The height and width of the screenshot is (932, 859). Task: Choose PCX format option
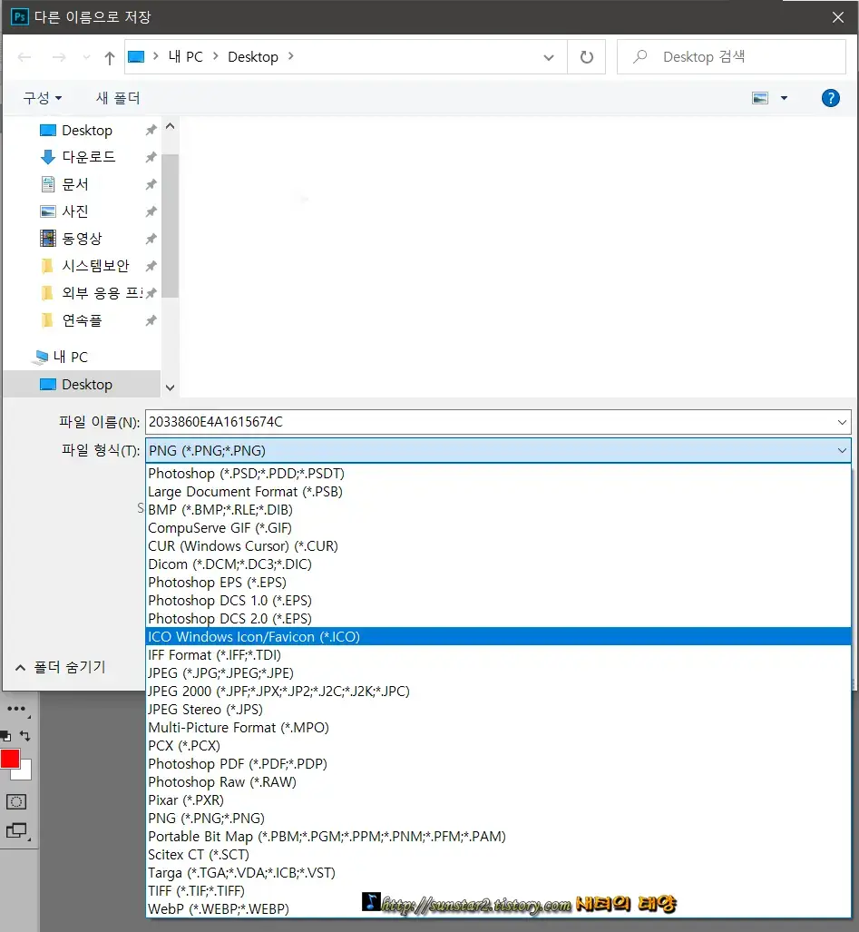click(x=498, y=746)
